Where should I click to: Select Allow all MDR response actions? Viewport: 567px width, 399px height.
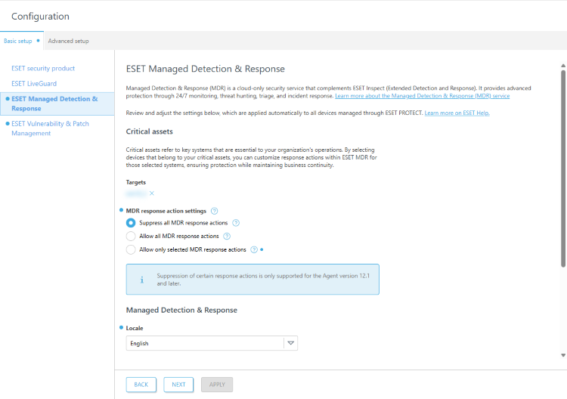[x=131, y=237]
